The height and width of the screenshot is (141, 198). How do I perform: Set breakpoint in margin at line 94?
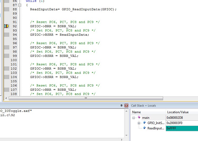[x=7, y=35]
